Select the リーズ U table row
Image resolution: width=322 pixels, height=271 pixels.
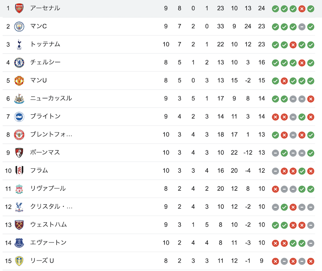click(159, 261)
